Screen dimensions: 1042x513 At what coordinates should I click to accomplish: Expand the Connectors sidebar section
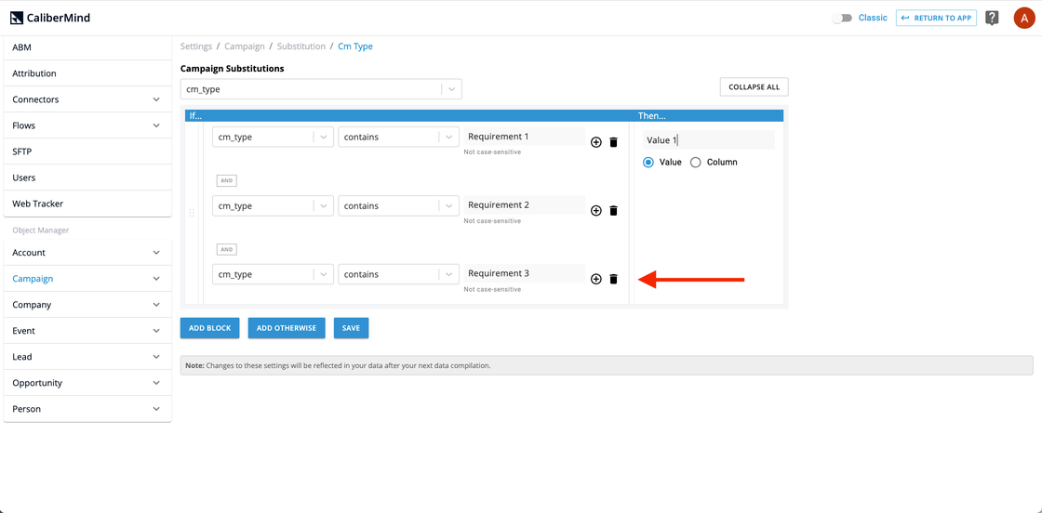tap(87, 99)
